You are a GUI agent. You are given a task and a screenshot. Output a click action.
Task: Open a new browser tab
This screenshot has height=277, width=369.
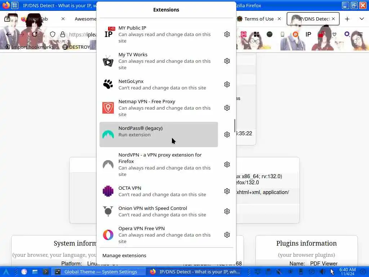click(x=347, y=19)
